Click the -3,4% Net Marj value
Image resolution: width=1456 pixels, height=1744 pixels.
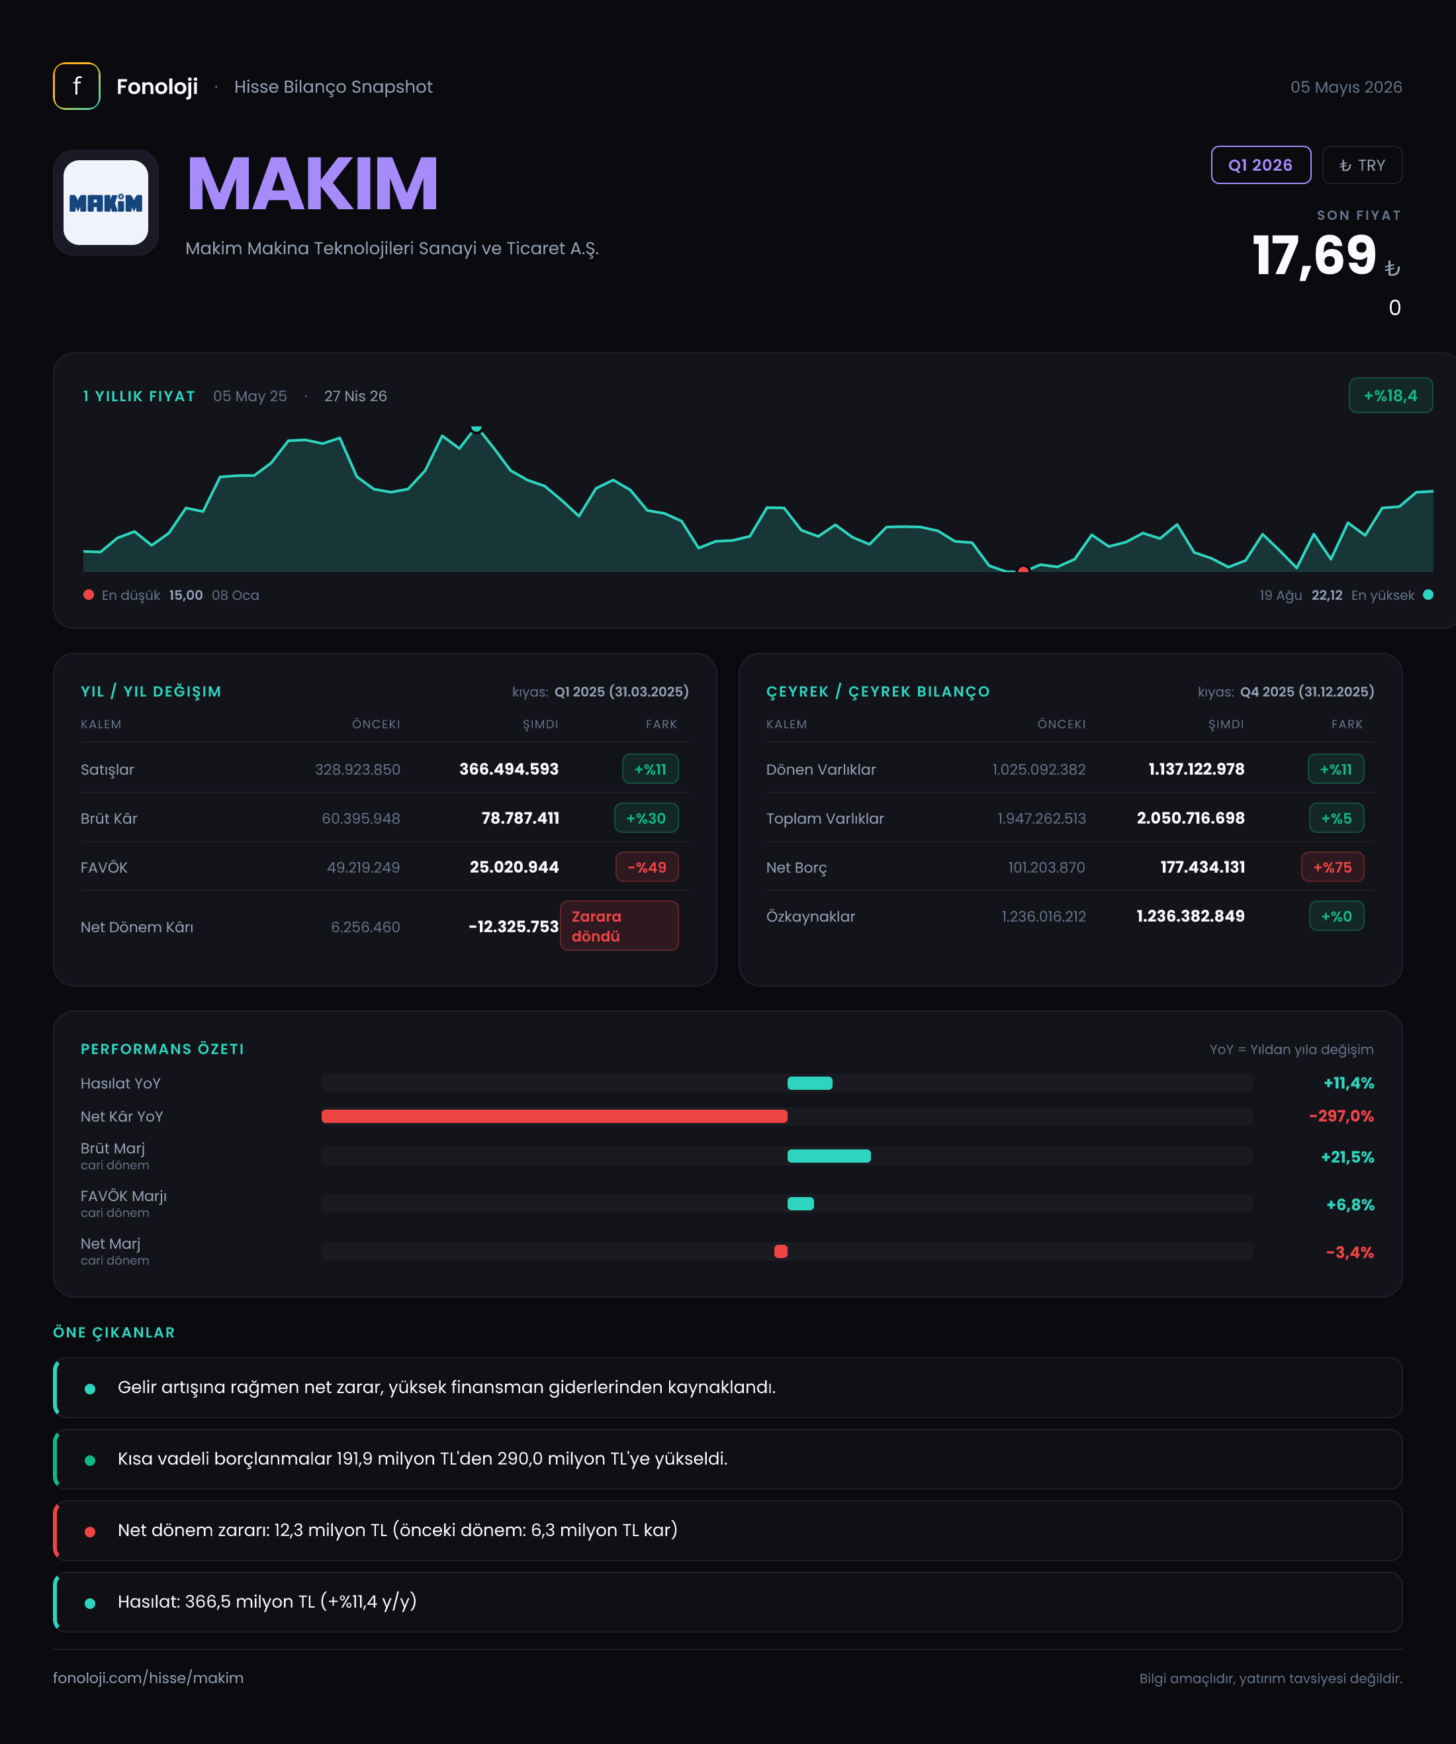click(x=1349, y=1252)
